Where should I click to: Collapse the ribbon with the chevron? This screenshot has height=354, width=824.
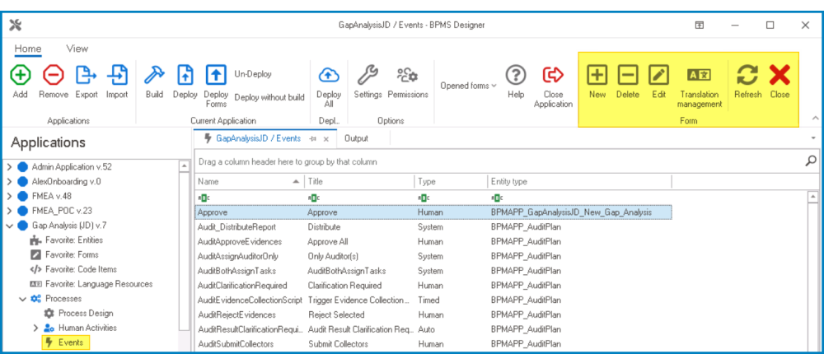815,119
